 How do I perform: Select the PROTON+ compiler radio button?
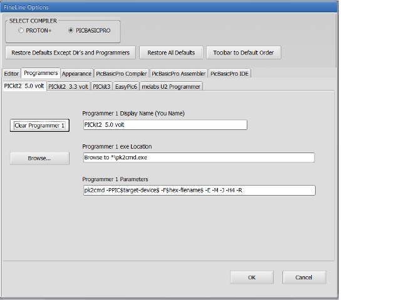click(x=22, y=30)
